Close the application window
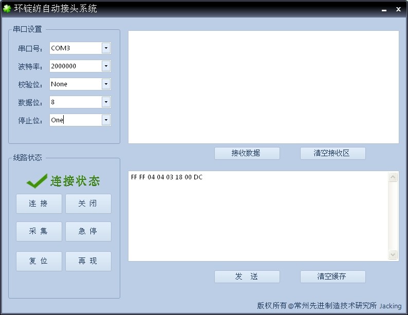 point(398,9)
